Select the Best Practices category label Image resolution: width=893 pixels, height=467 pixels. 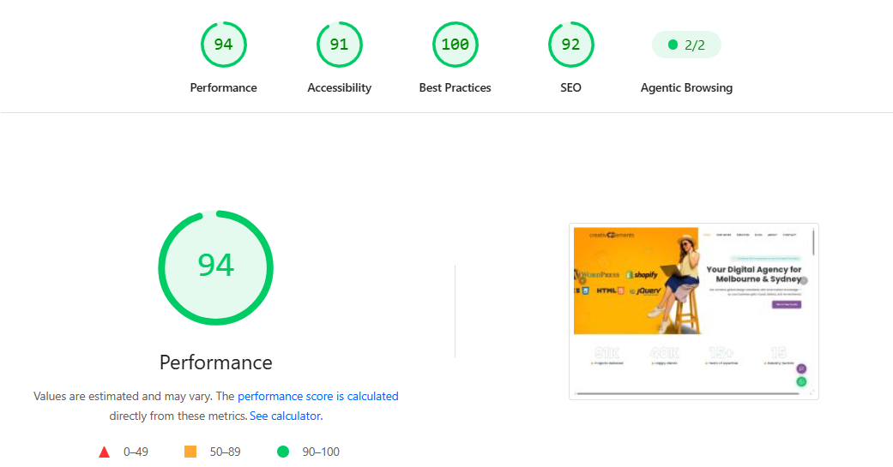[x=455, y=87]
